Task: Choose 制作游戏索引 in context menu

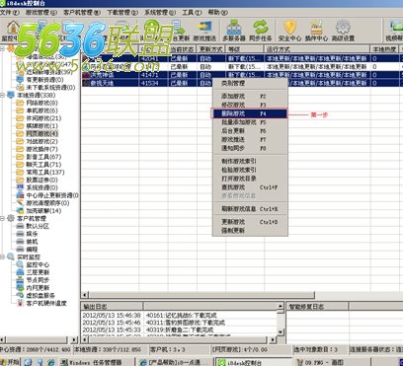Action: (x=250, y=162)
